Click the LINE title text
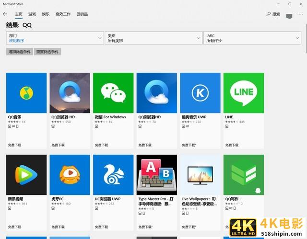Image resolution: width=307 pixels, height=239 pixels. click(229, 117)
